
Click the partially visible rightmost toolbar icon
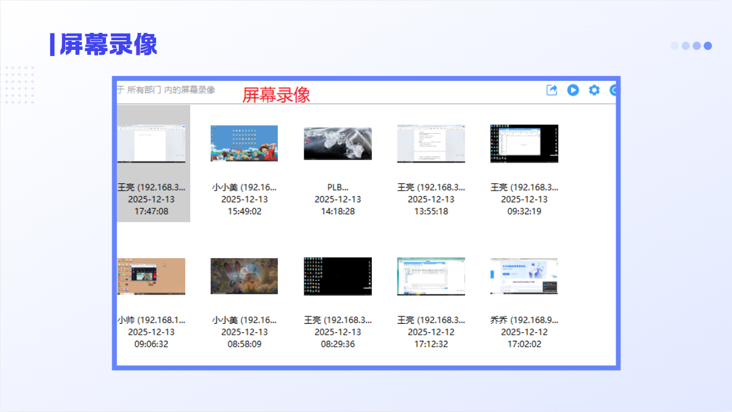coord(613,90)
